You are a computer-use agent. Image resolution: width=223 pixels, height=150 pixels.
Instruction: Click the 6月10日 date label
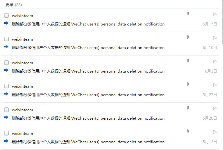pyautogui.click(x=210, y=48)
